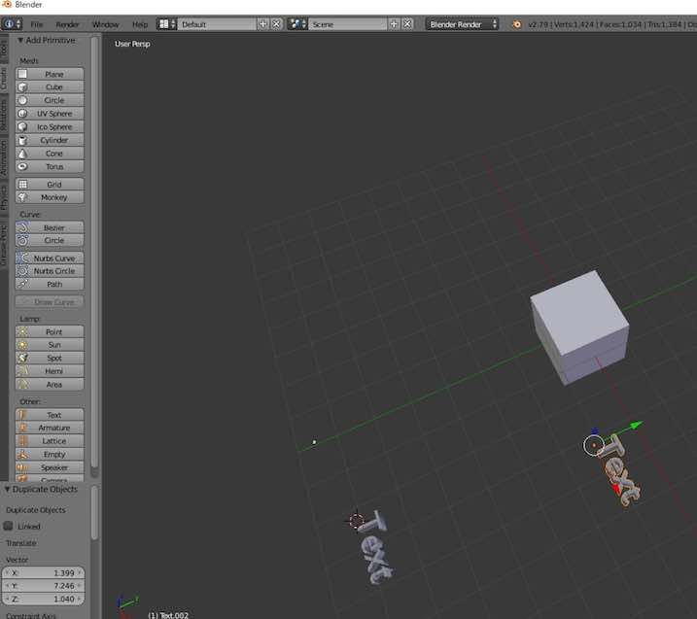Select the unselected gray Text object
Screen dimensions: 697x619
(374, 547)
